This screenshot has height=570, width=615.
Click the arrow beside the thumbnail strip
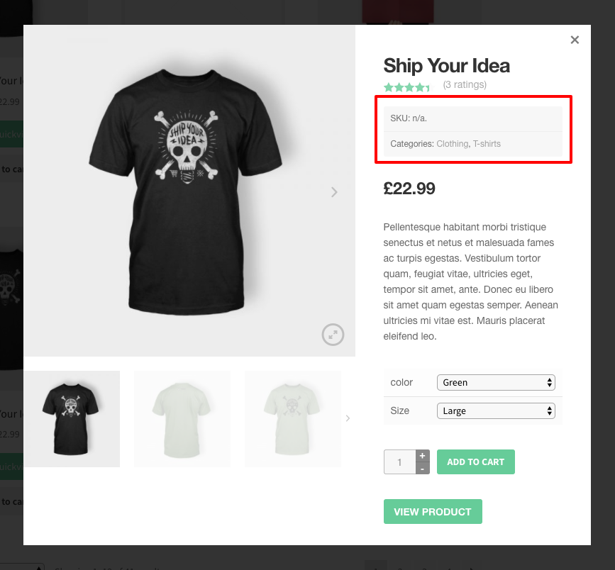[x=348, y=418]
